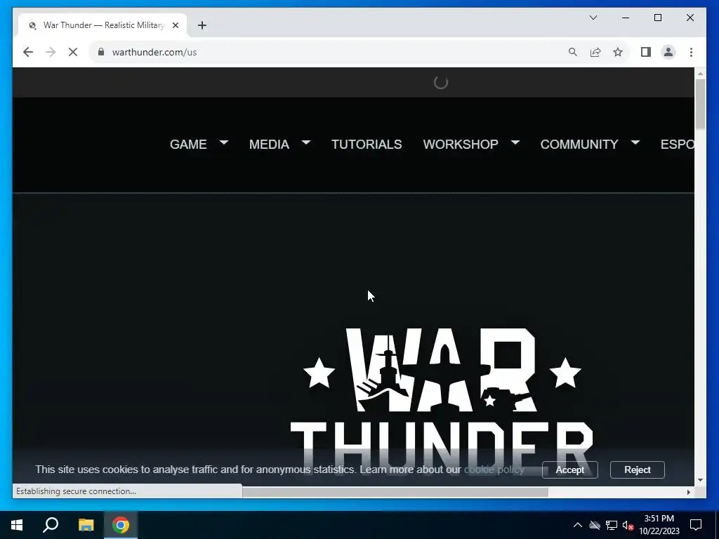This screenshot has width=719, height=539.
Task: Open the address bar zoom magnifier icon
Action: 573,52
